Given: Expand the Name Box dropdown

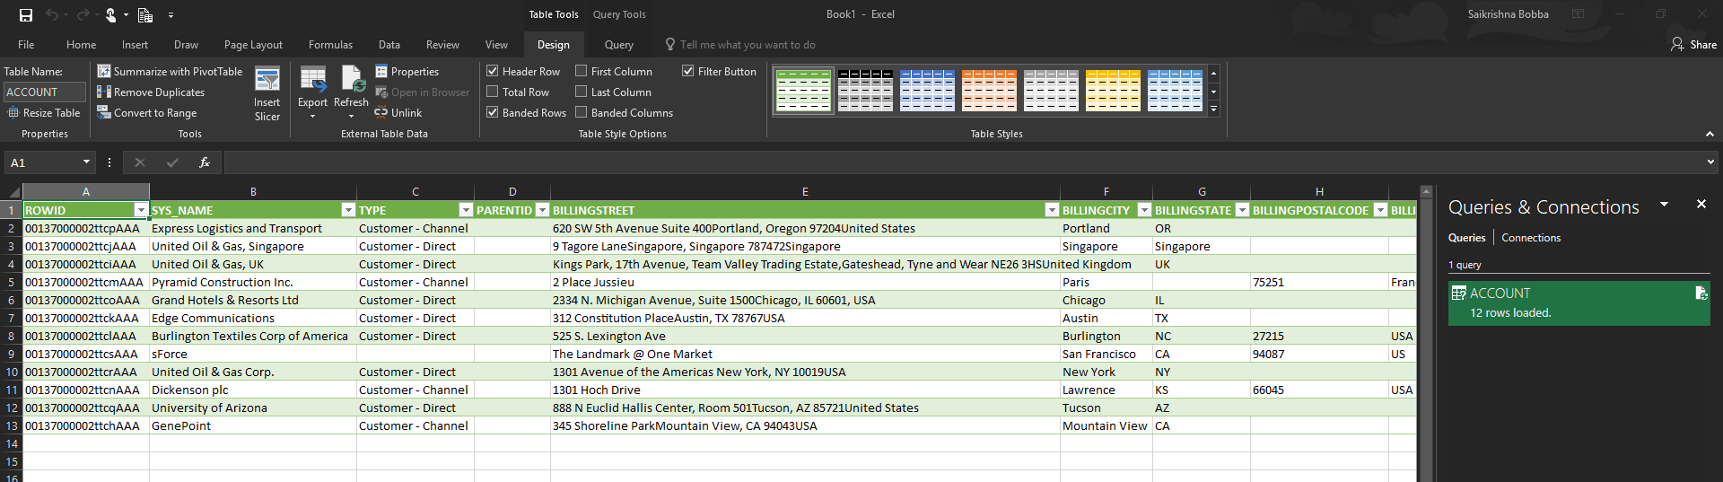Looking at the screenshot, I should (86, 162).
